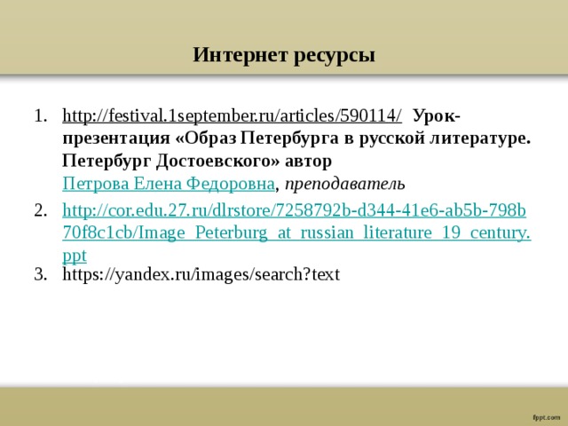Click the word преподаватель in italics
Viewport: 568px width, 426px height.
point(345,184)
